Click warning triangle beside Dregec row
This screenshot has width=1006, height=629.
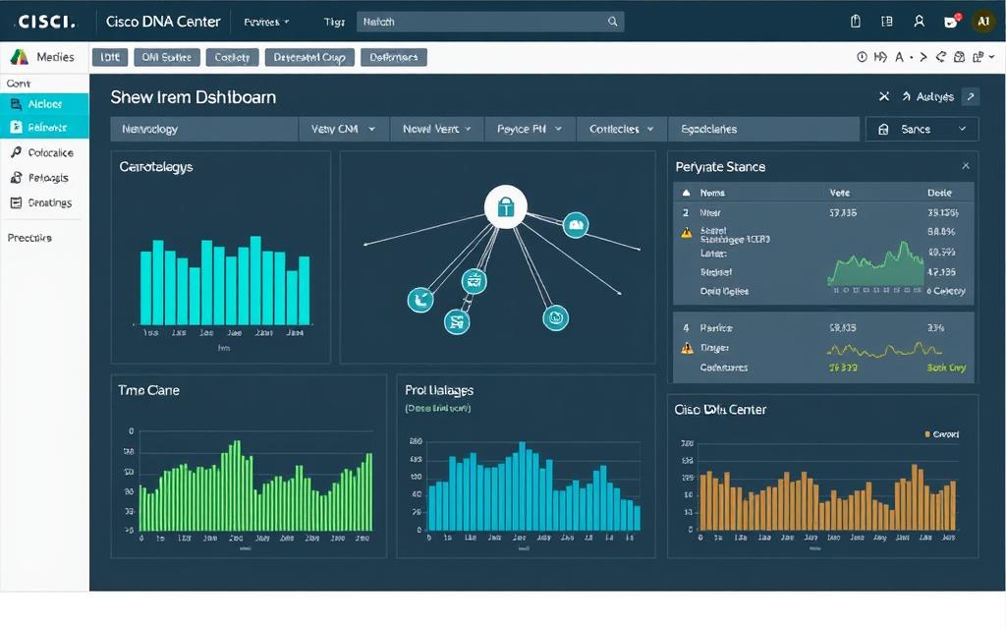pos(687,348)
